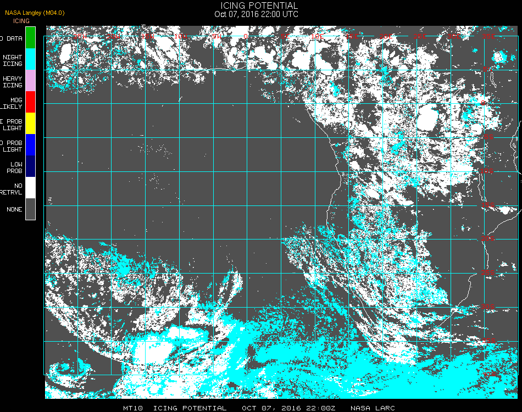This screenshot has height=412, width=522.
Task: Click the 20W longitude label
Action: coord(114,36)
